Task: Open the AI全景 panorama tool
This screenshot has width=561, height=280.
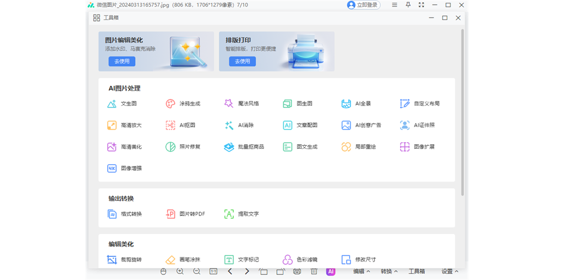Action: pos(356,104)
